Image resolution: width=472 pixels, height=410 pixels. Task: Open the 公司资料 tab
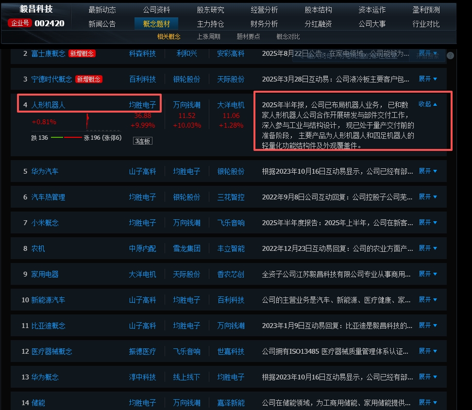156,10
